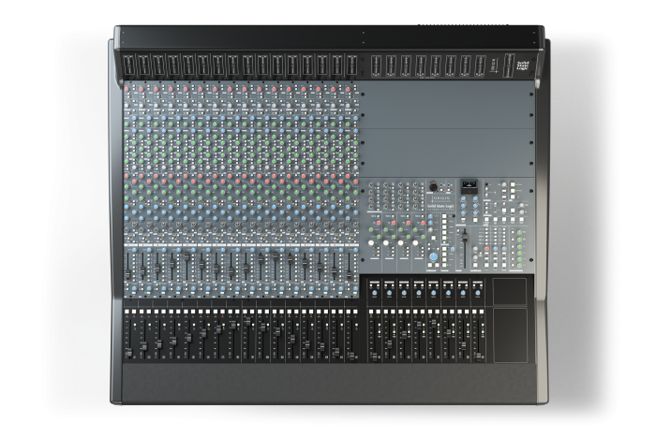Click the talkback XLR connector above the ORIGIN logo
Screen dimensions: 656x436
[x=434, y=187]
